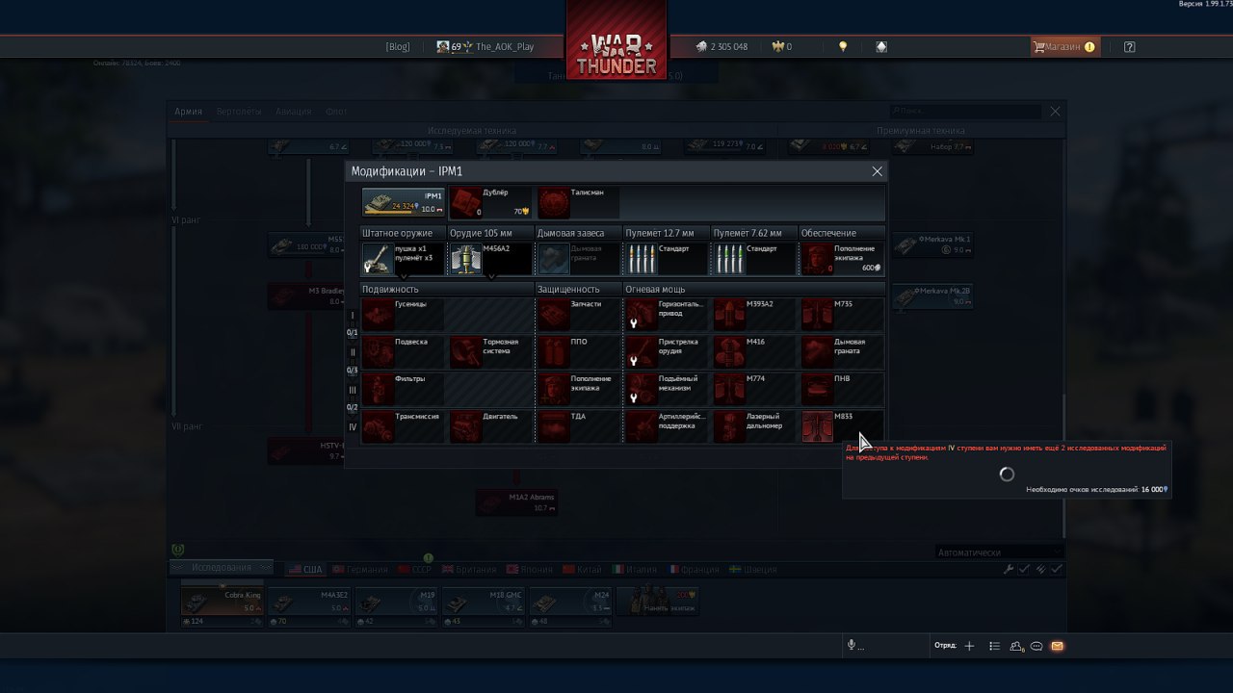Select the Лазерный дальномер modification
The image size is (1233, 693).
[754, 427]
